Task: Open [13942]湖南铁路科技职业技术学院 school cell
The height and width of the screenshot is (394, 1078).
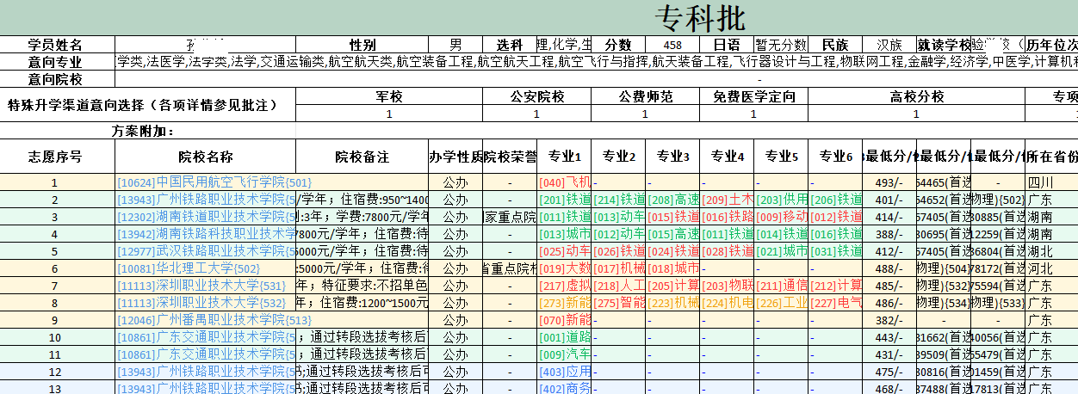Action: (206, 234)
